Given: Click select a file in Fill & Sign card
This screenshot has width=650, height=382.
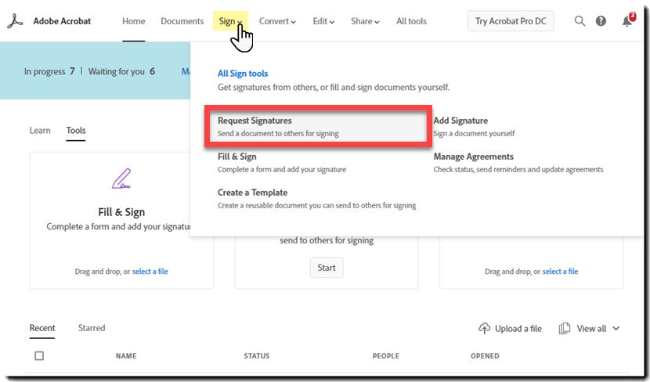Looking at the screenshot, I should 150,272.
